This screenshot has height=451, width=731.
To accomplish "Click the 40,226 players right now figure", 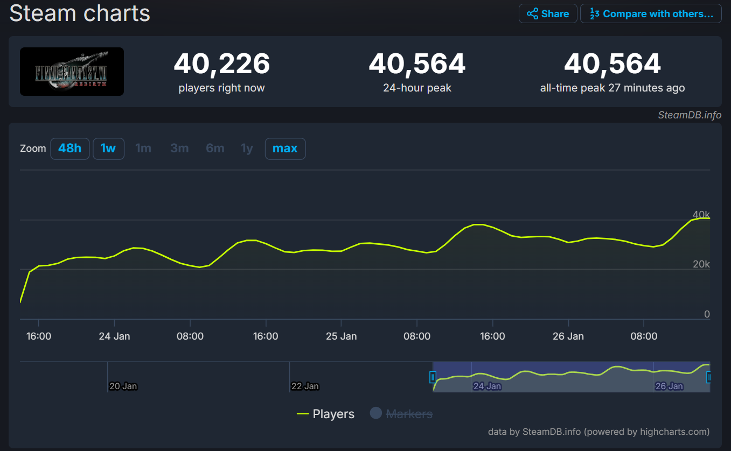I will [221, 64].
